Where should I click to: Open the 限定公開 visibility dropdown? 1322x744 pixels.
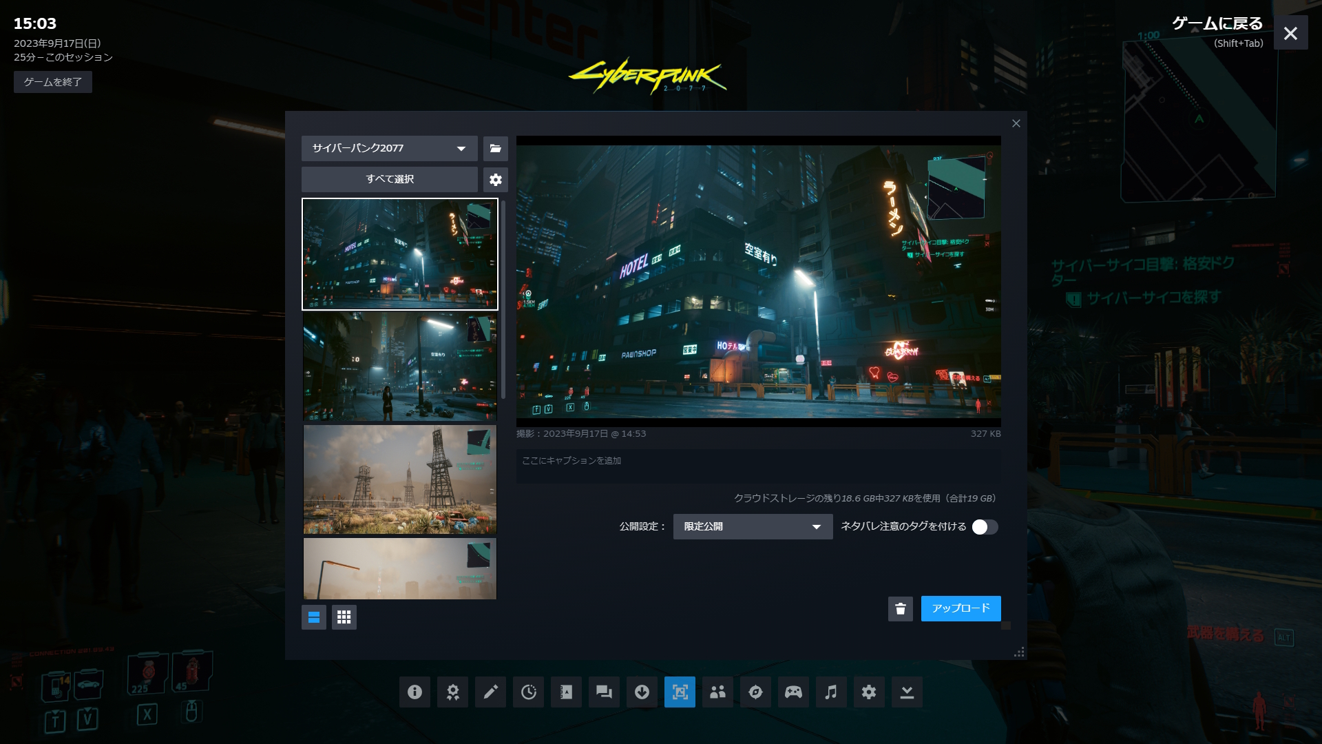point(753,527)
